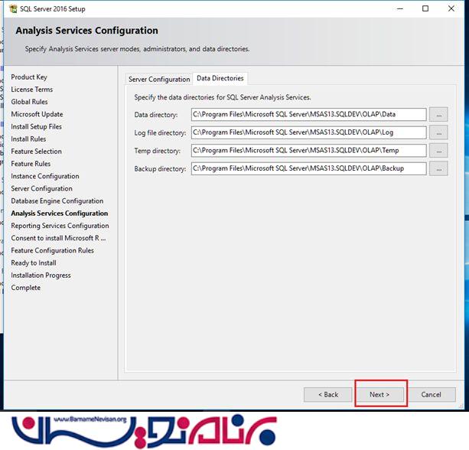Browse for Data directory with ellipsis button
Screen dimensions: 469x450
pyautogui.click(x=438, y=115)
